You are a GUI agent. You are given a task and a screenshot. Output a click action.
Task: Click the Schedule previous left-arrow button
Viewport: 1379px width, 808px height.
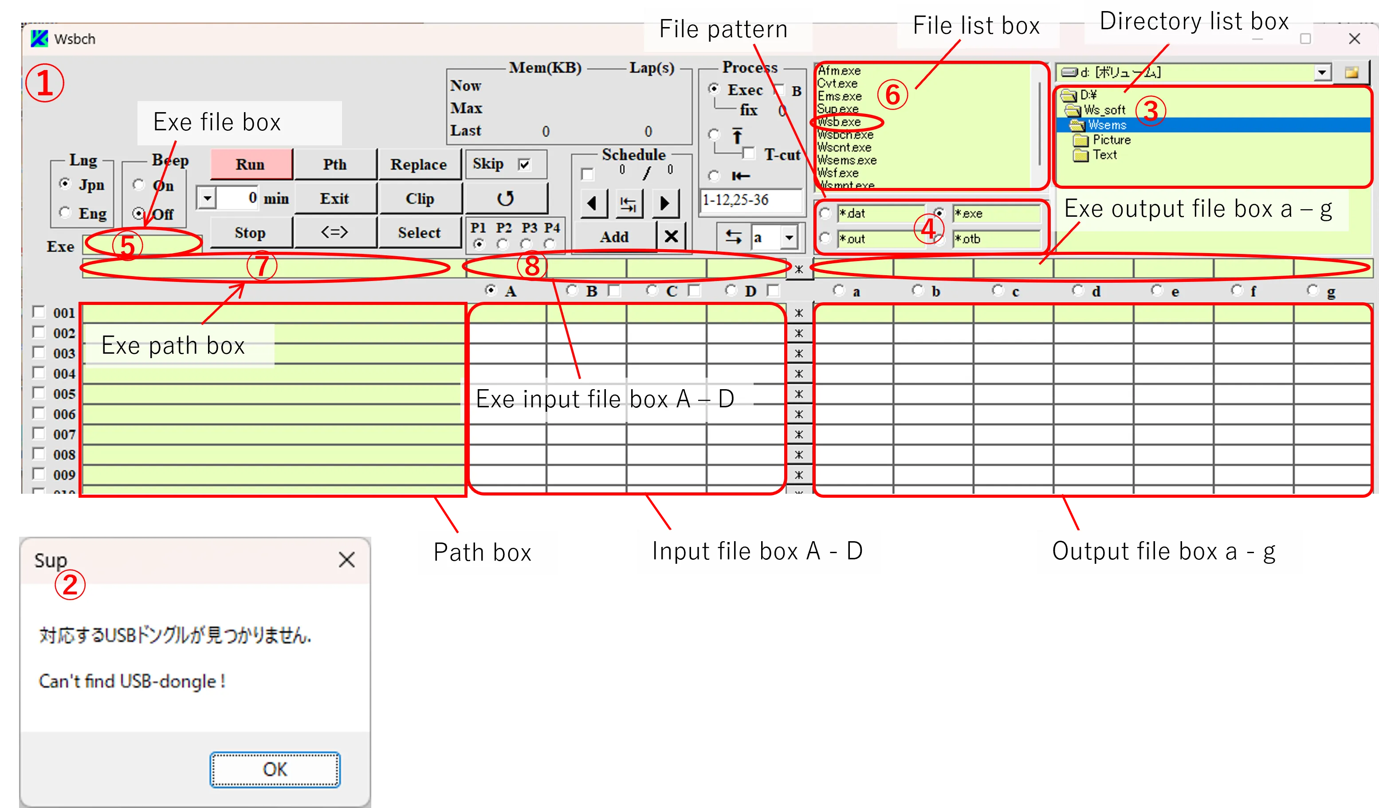pos(593,204)
